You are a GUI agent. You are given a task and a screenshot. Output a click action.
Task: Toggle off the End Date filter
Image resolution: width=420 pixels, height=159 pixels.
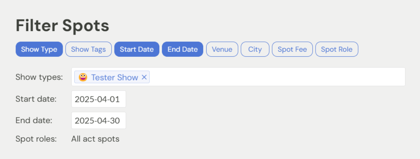[x=183, y=50]
